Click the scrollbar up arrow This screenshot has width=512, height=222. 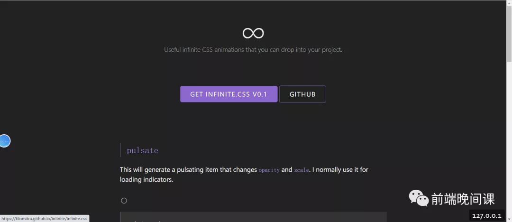tap(509, 2)
